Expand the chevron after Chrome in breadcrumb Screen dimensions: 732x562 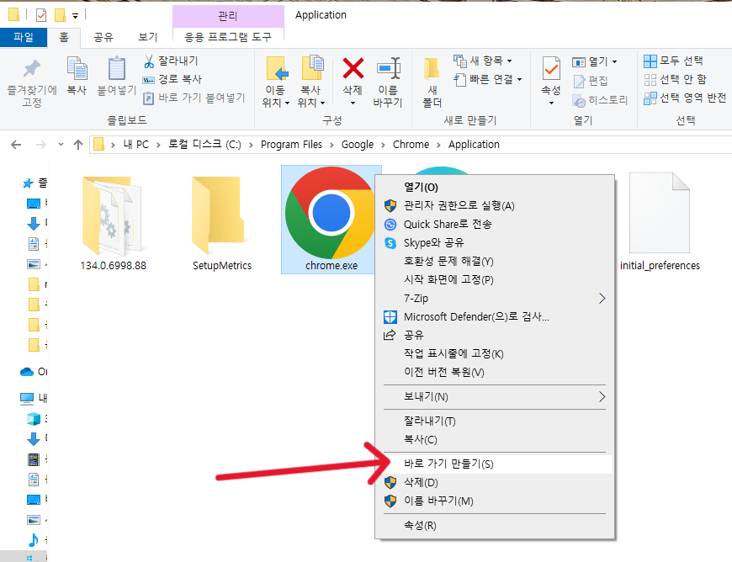tap(438, 146)
